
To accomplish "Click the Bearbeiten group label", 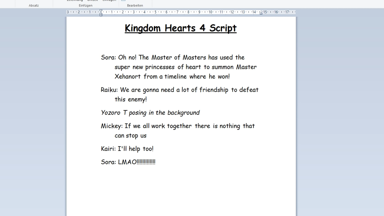I will click(x=135, y=5).
